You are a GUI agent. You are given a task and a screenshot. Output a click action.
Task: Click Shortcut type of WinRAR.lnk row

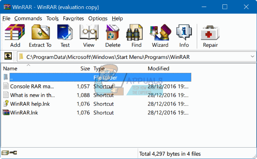pyautogui.click(x=104, y=113)
